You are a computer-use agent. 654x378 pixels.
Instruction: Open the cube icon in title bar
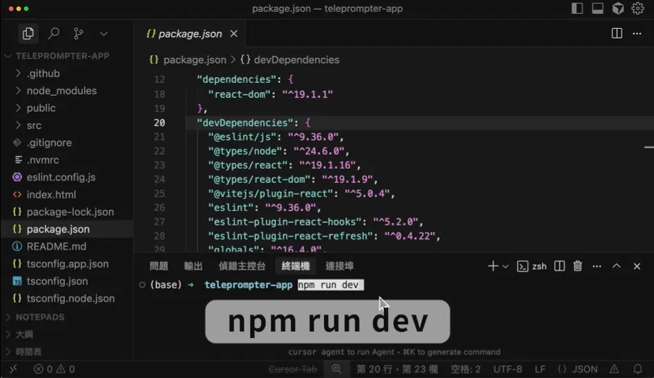pyautogui.click(x=617, y=8)
